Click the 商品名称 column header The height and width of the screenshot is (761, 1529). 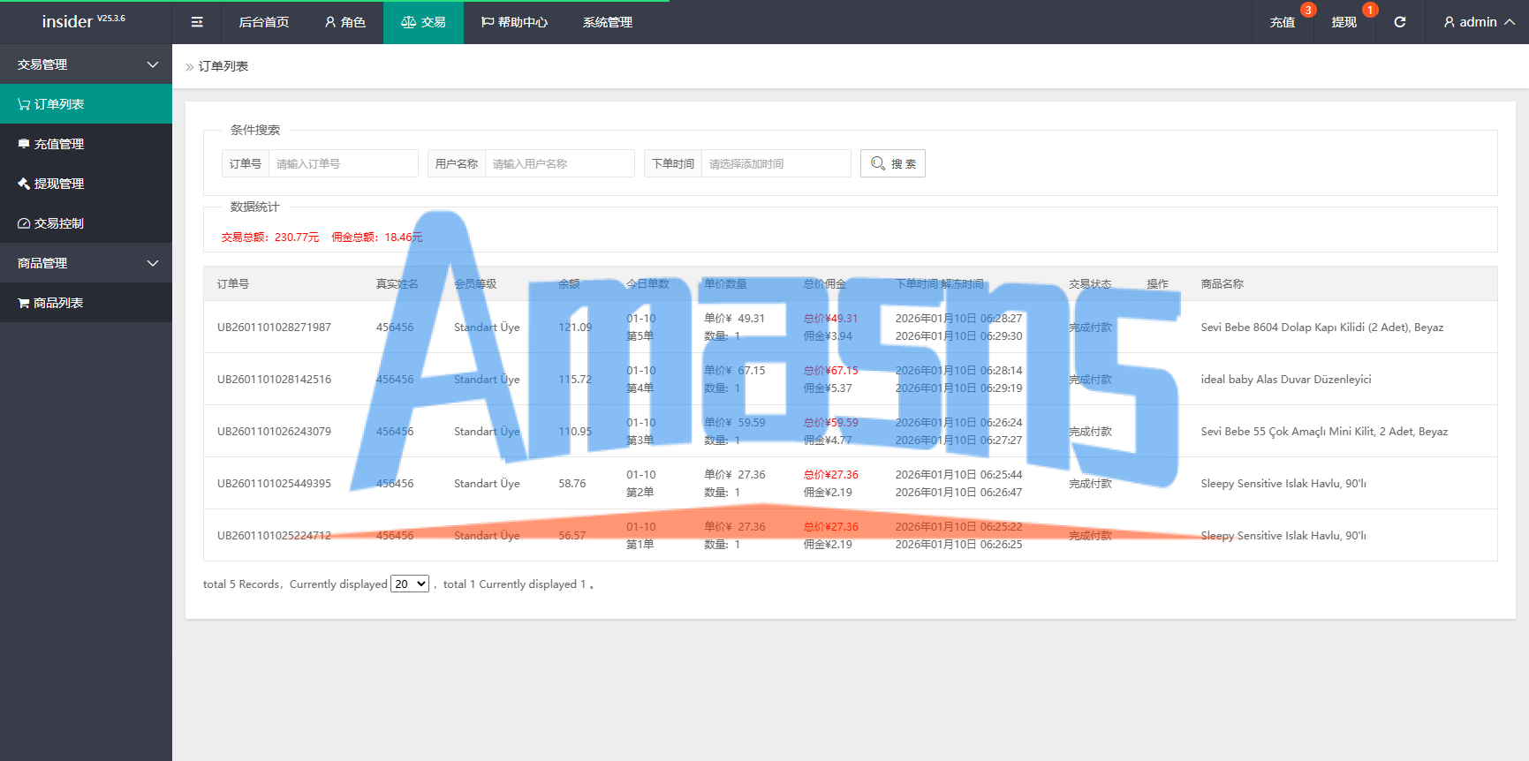pyautogui.click(x=1222, y=283)
